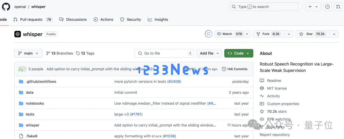This screenshot has height=139, width=344.
Task: Focus the Type / to search field
Action: pos(264,7)
